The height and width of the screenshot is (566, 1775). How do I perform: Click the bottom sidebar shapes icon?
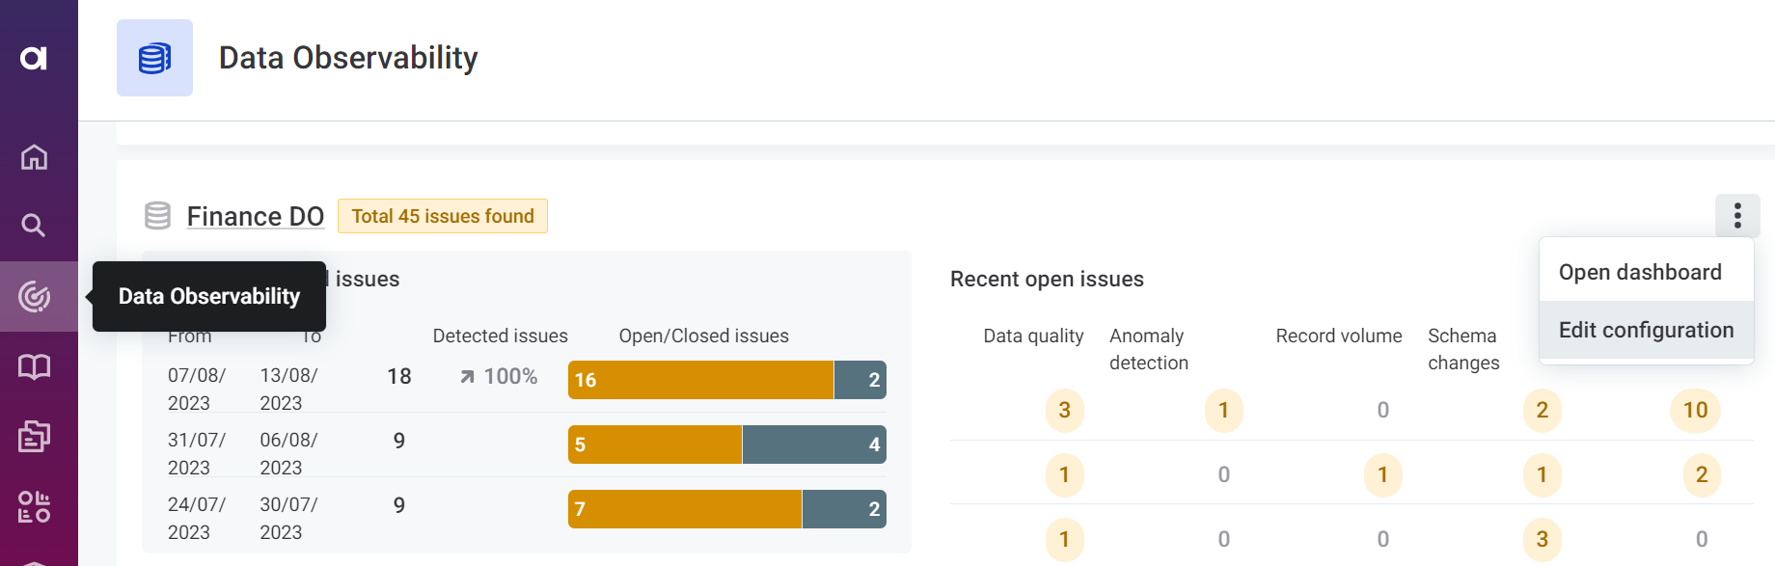coord(34,506)
